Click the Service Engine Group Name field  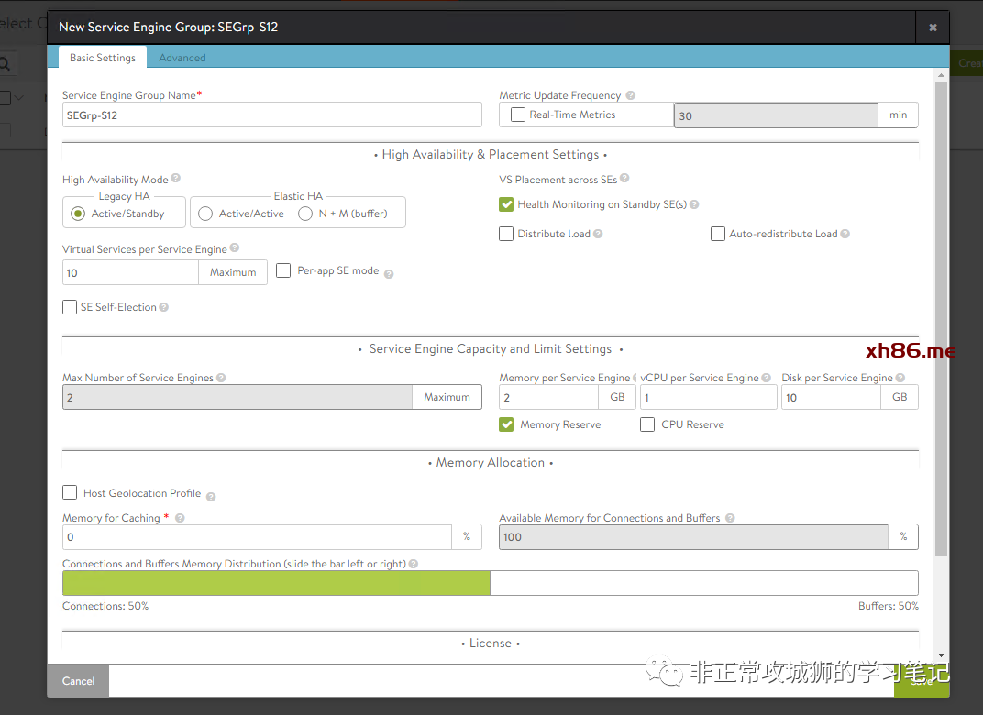click(x=271, y=115)
